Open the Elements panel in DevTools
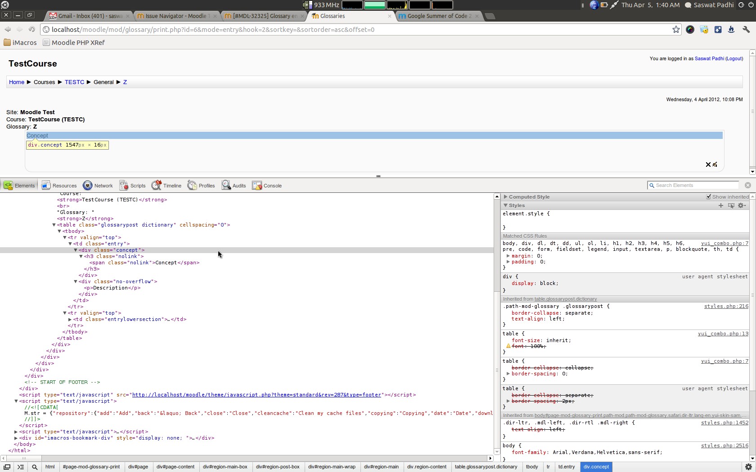This screenshot has width=756, height=472. pyautogui.click(x=19, y=186)
